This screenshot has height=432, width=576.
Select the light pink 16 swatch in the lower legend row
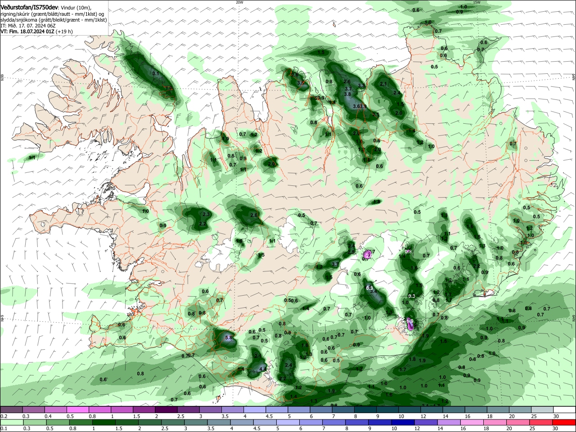pyautogui.click(x=472, y=422)
